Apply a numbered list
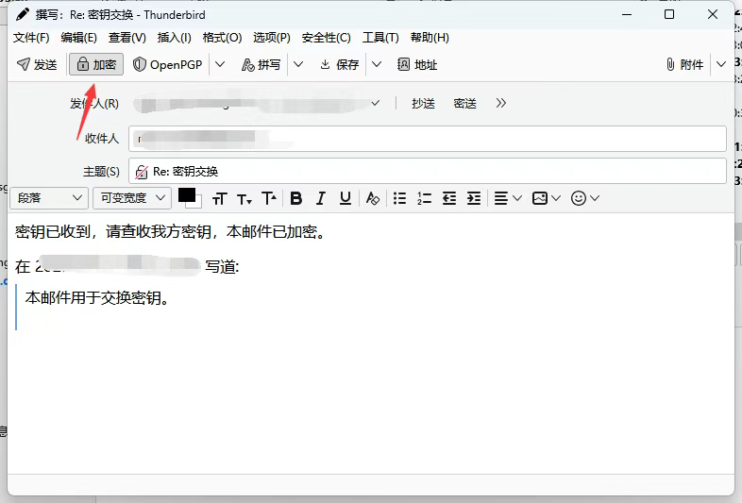The width and height of the screenshot is (742, 503). (x=424, y=198)
